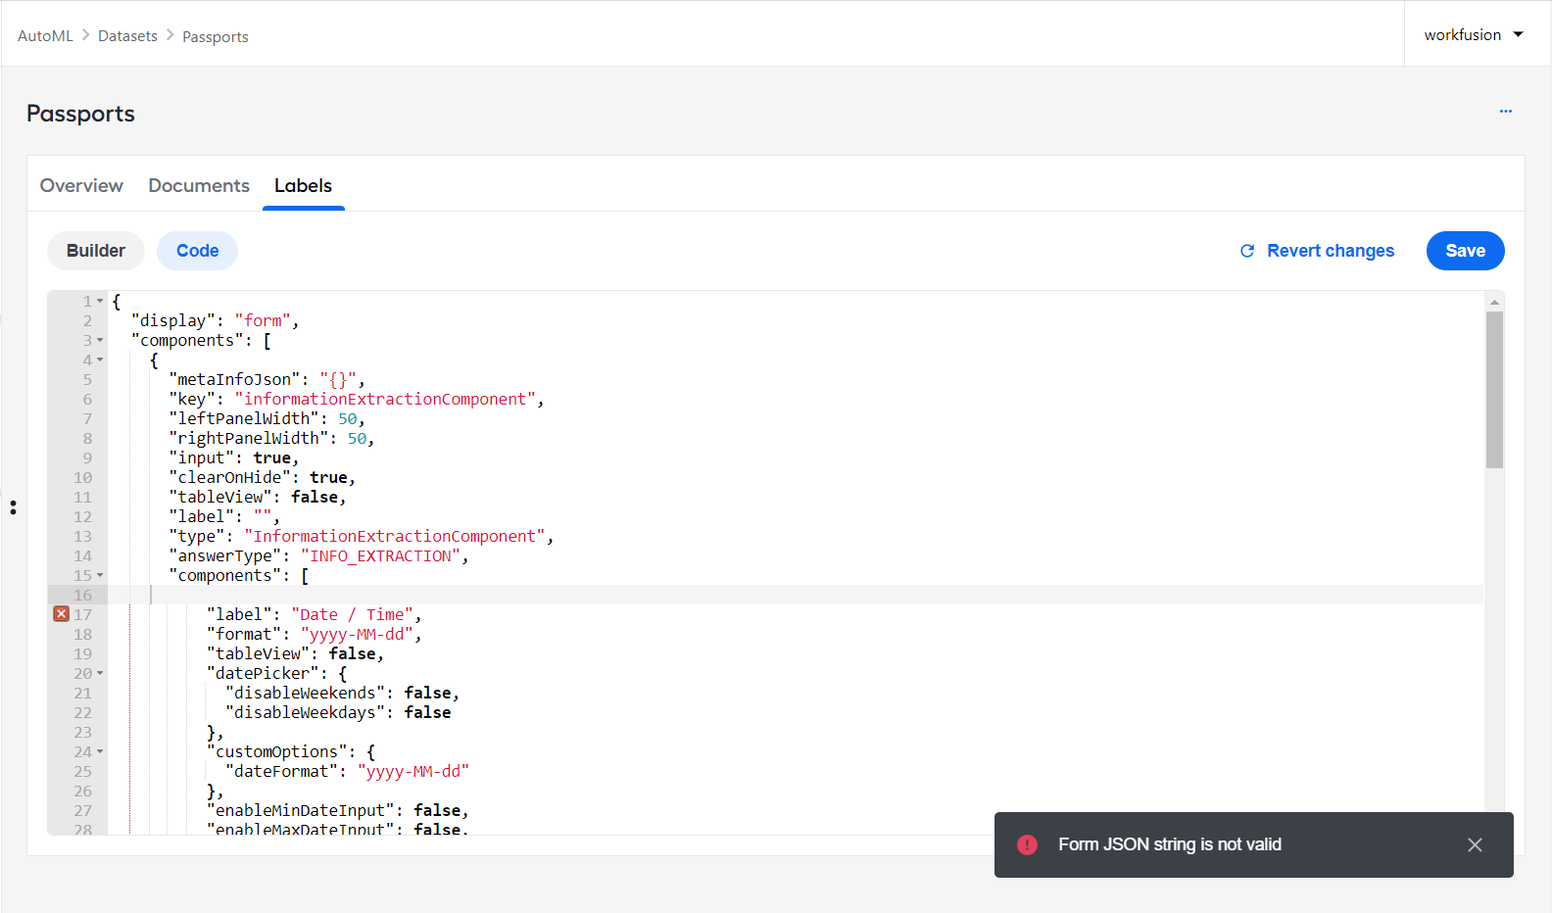Open the three-dot options menu for Passports
1552x913 pixels.
(1505, 112)
